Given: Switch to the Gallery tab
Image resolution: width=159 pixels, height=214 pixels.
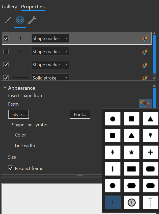Looking at the screenshot, I should (x=10, y=7).
